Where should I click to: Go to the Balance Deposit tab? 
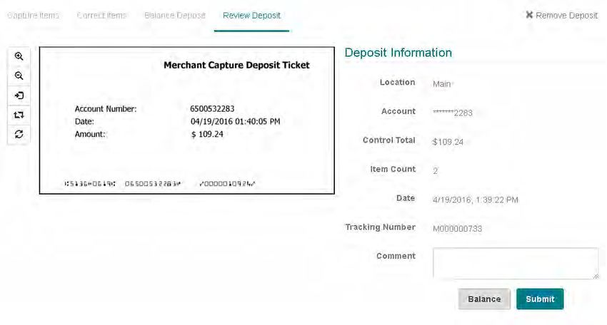click(174, 16)
